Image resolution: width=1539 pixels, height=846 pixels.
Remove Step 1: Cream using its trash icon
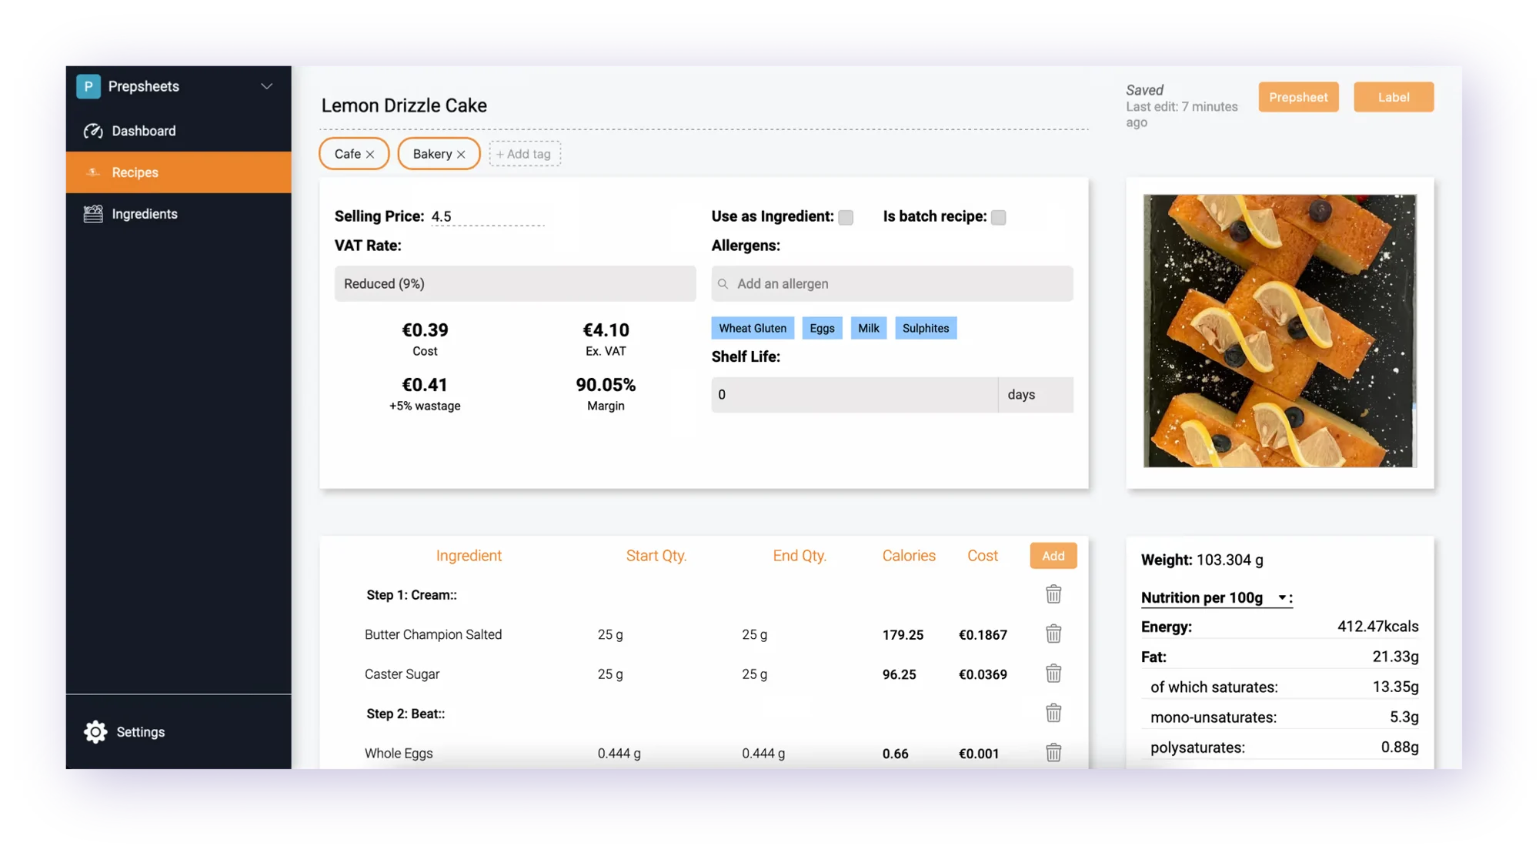[1053, 594]
